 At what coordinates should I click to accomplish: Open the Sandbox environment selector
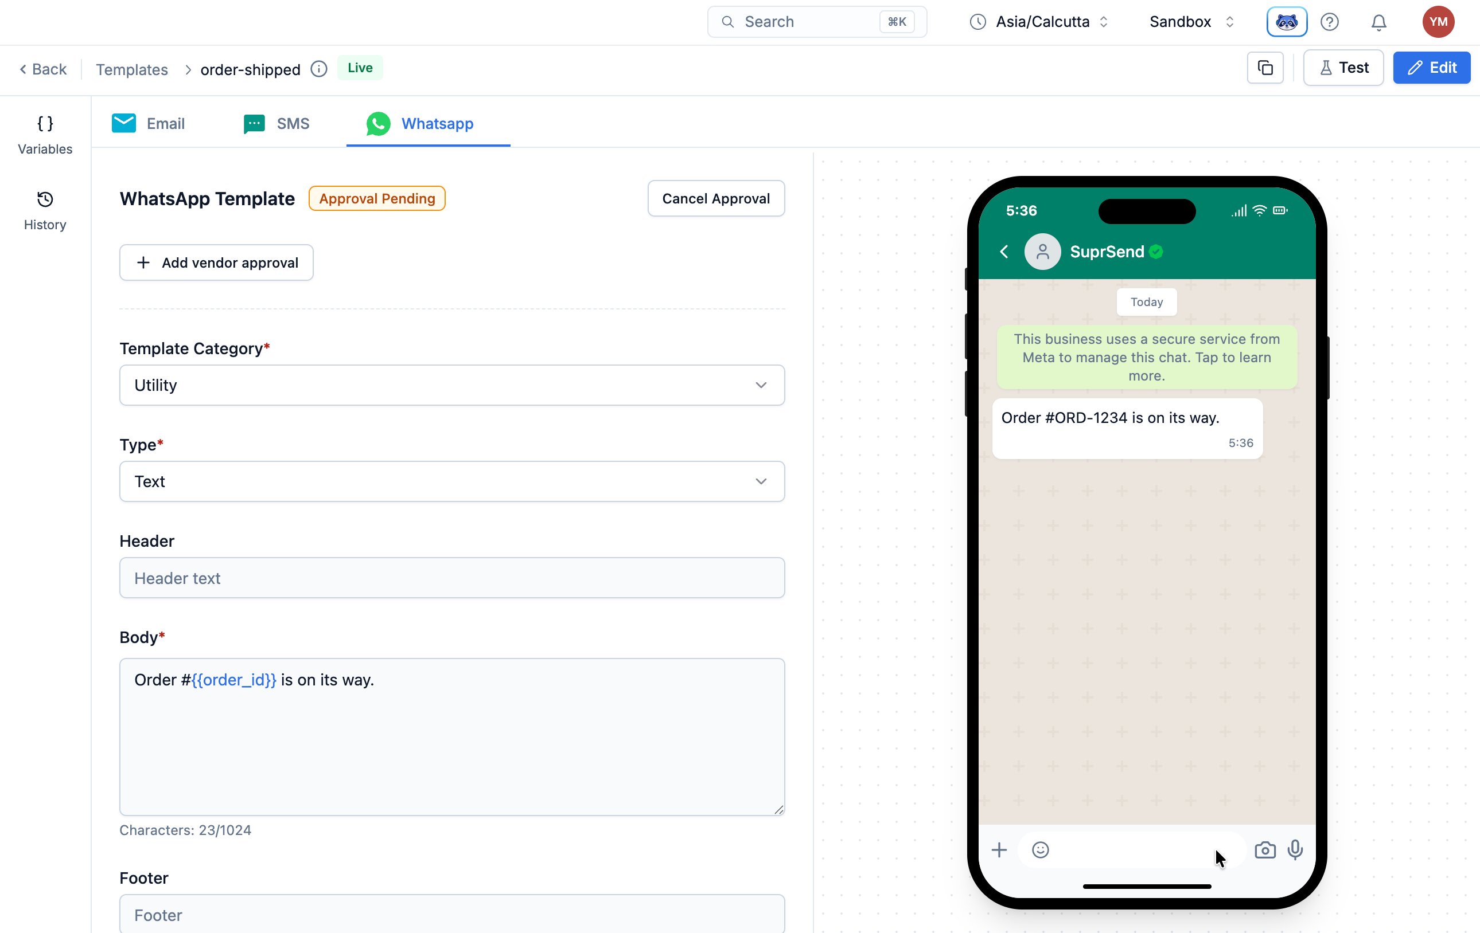click(1192, 22)
